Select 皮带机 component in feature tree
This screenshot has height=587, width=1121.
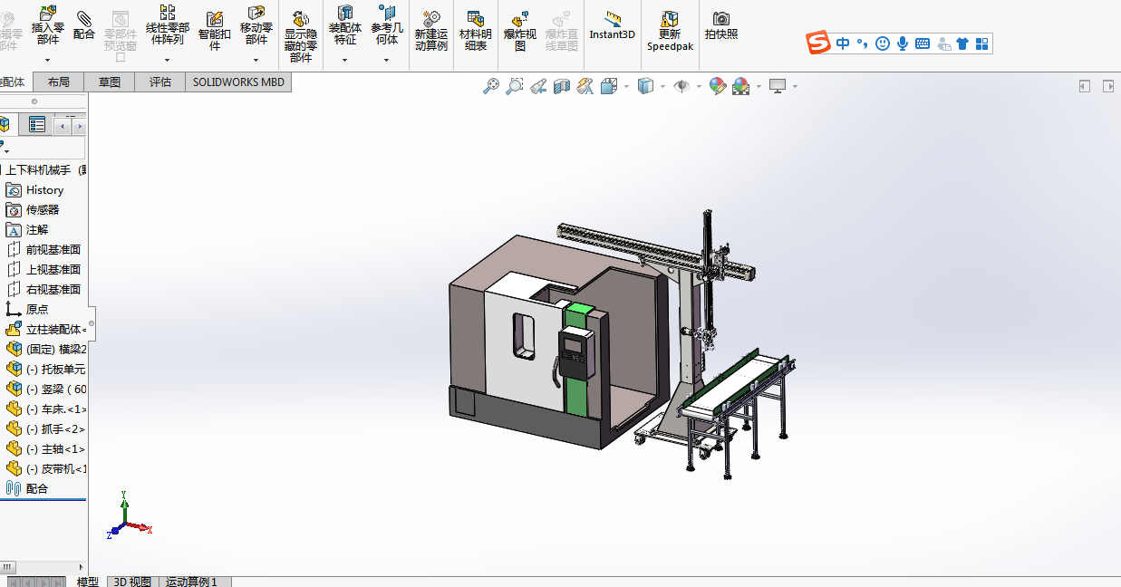point(56,469)
